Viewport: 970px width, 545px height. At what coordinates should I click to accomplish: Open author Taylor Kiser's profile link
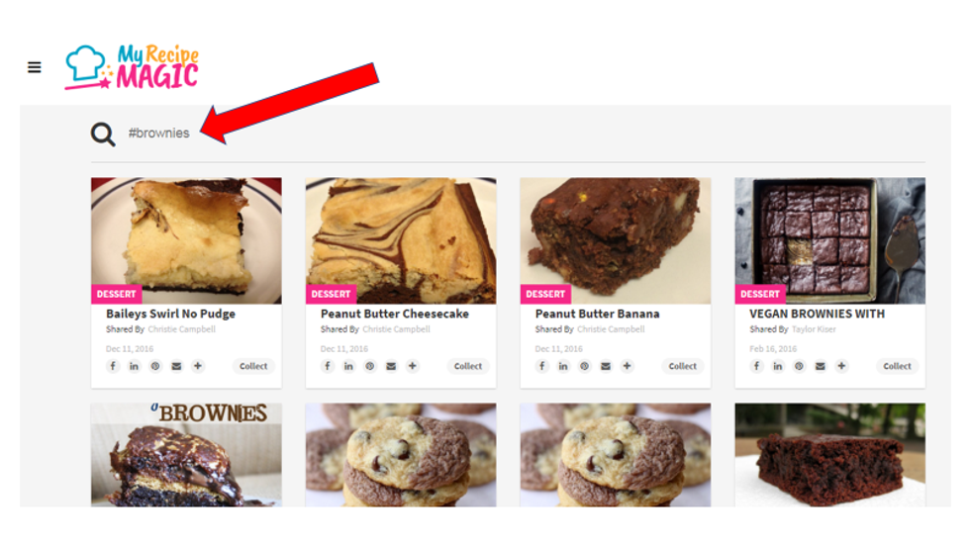point(814,329)
